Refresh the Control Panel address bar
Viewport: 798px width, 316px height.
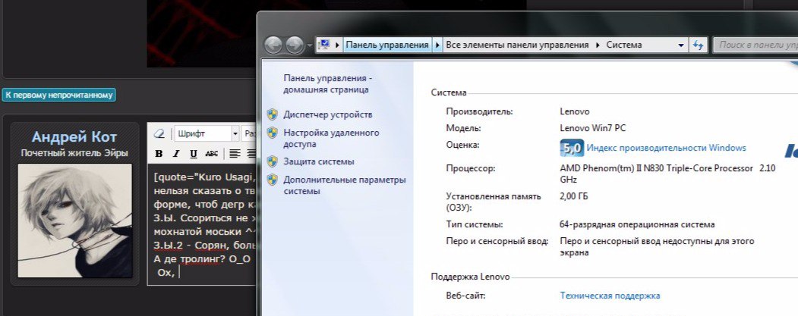[698, 45]
